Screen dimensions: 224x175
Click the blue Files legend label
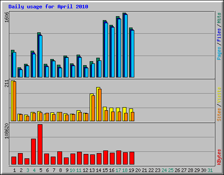tap(219, 35)
